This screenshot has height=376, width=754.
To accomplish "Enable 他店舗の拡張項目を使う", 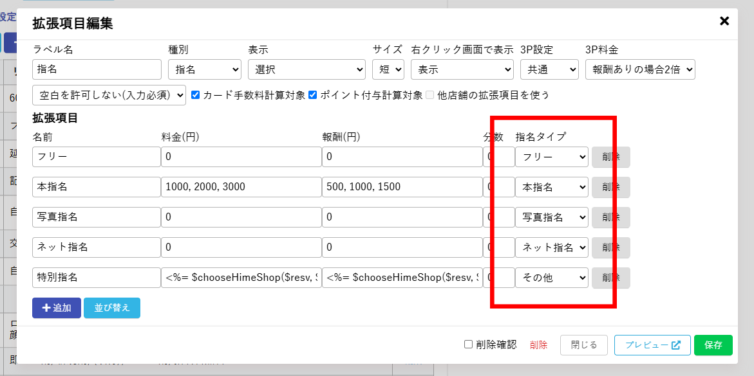I will tap(429, 94).
